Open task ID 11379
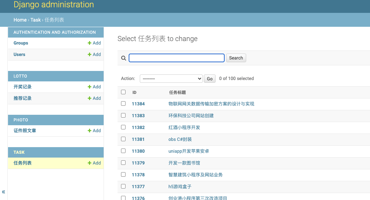 (x=138, y=163)
